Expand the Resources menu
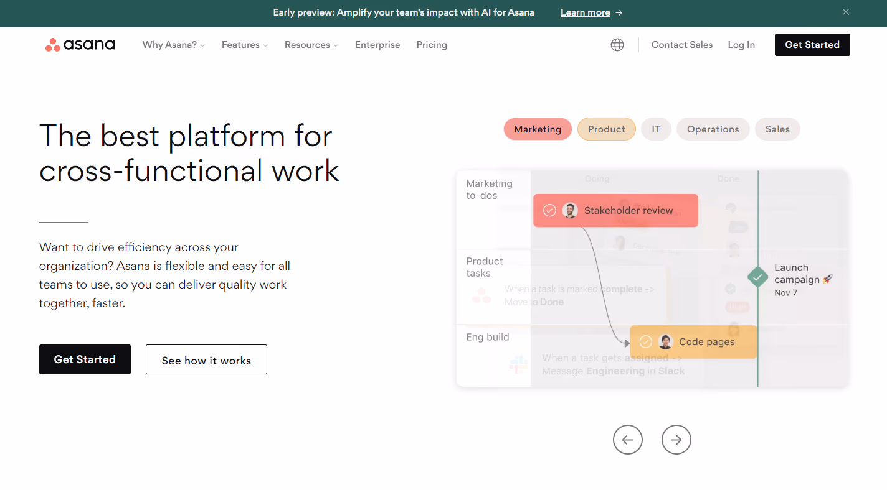887x490 pixels. 311,45
